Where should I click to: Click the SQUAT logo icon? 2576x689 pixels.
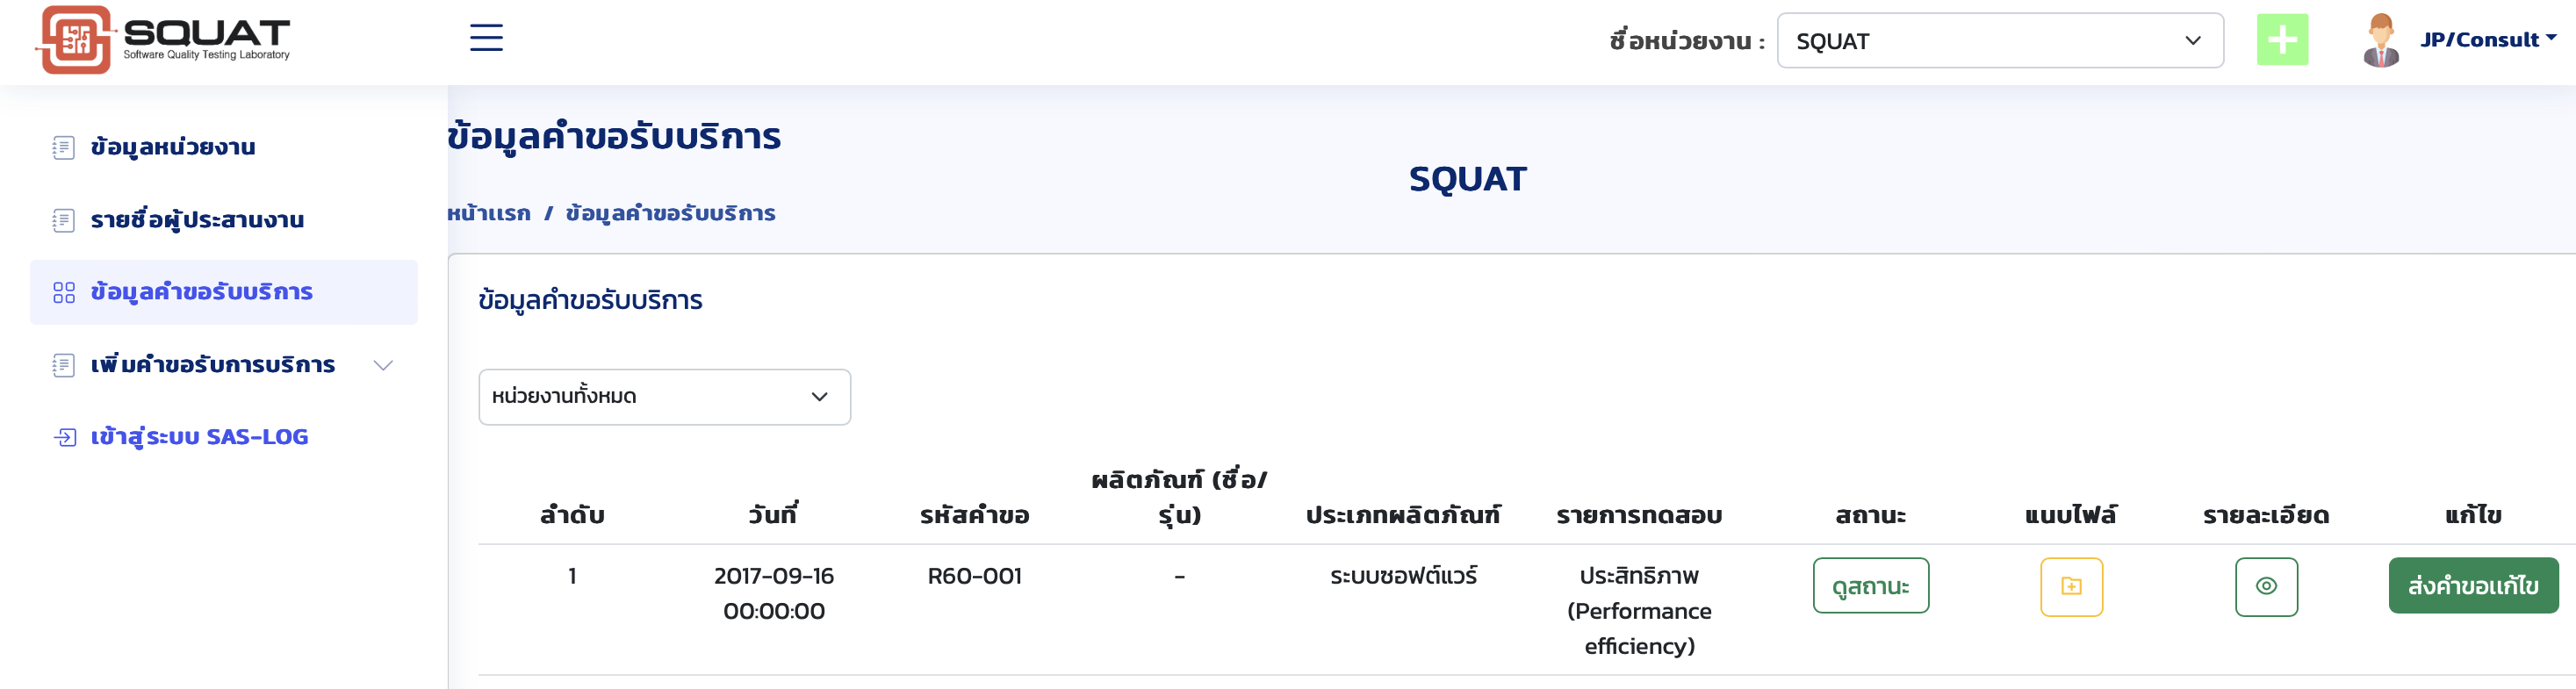74,40
